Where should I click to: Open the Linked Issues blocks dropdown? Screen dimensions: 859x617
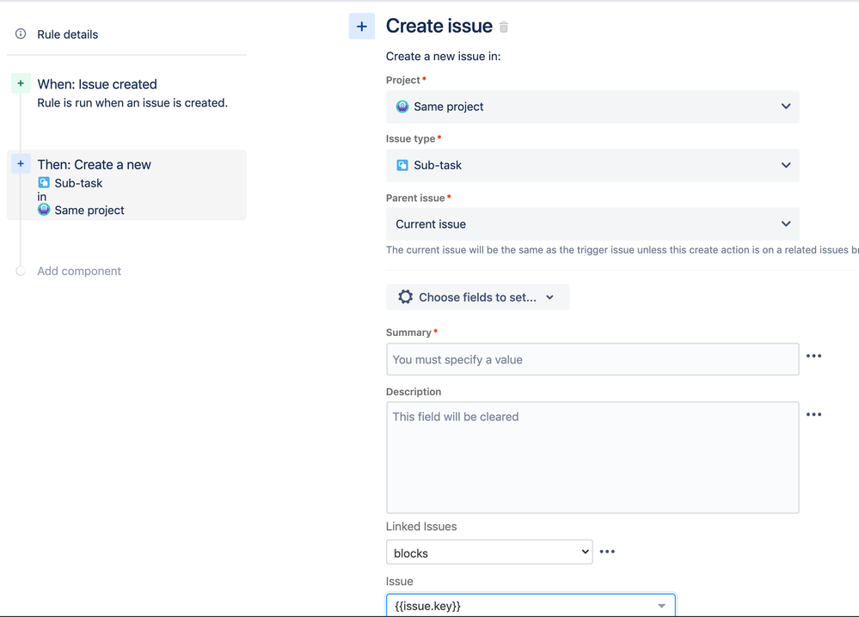[489, 553]
